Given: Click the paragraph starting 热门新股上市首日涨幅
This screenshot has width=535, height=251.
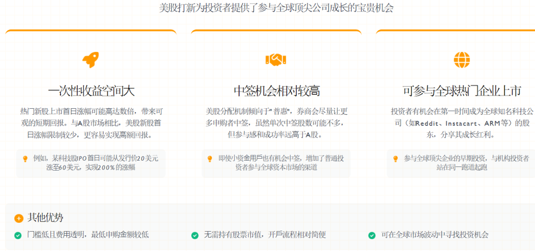Looking at the screenshot, I should coord(91,123).
